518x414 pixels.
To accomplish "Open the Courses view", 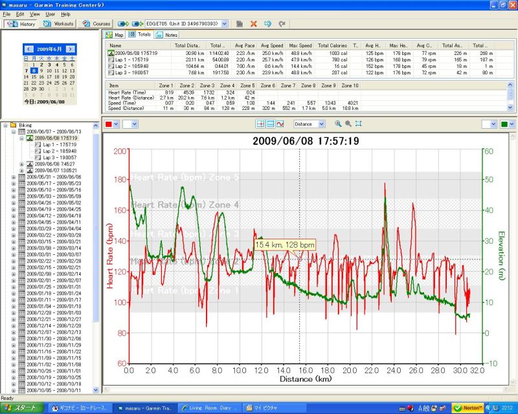I will (x=96, y=24).
